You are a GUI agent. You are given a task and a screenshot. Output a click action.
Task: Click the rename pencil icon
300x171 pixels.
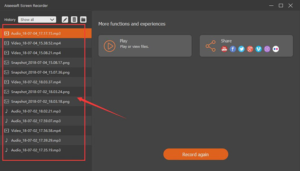point(65,20)
